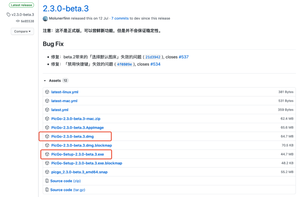302x197 pixels.
Task: Open commit 4f0809e
Action: point(124,64)
